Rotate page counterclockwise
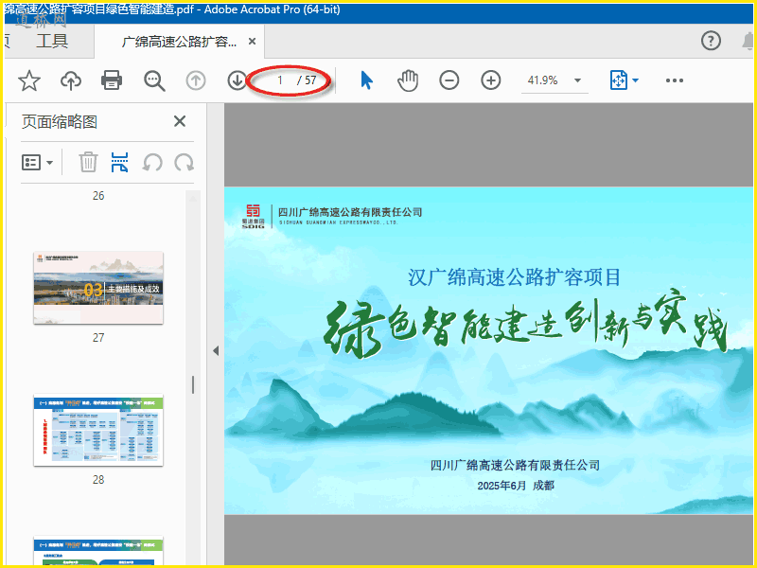 (152, 162)
